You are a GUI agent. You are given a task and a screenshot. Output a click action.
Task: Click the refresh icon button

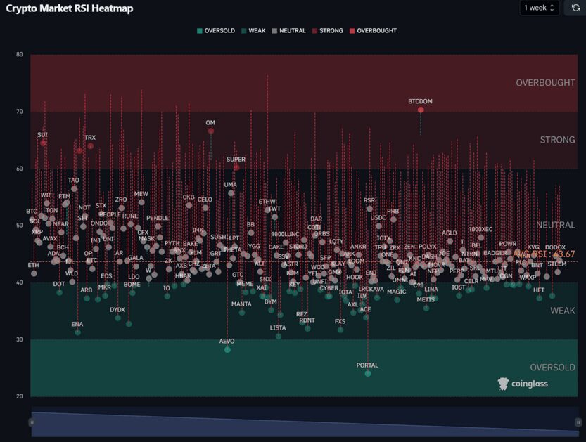tap(573, 8)
